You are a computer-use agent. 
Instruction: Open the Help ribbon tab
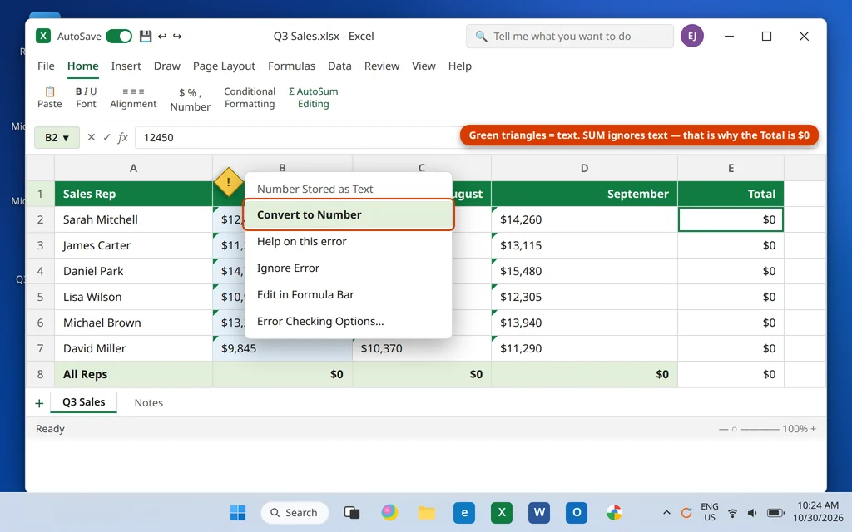coord(459,66)
